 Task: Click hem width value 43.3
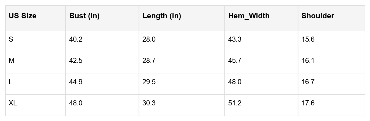pyautogui.click(x=235, y=40)
